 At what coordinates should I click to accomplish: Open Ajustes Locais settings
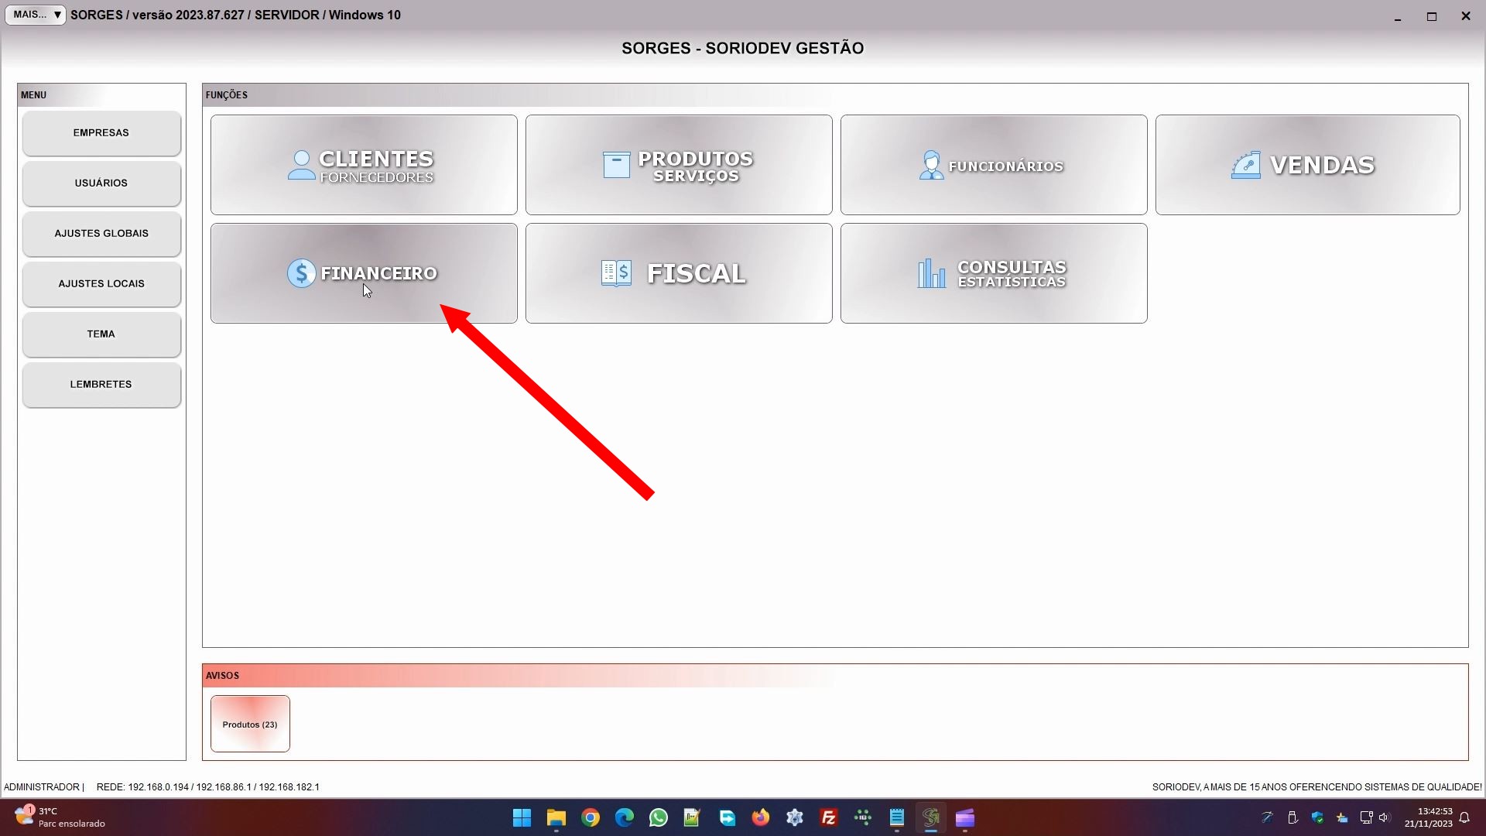tap(101, 284)
